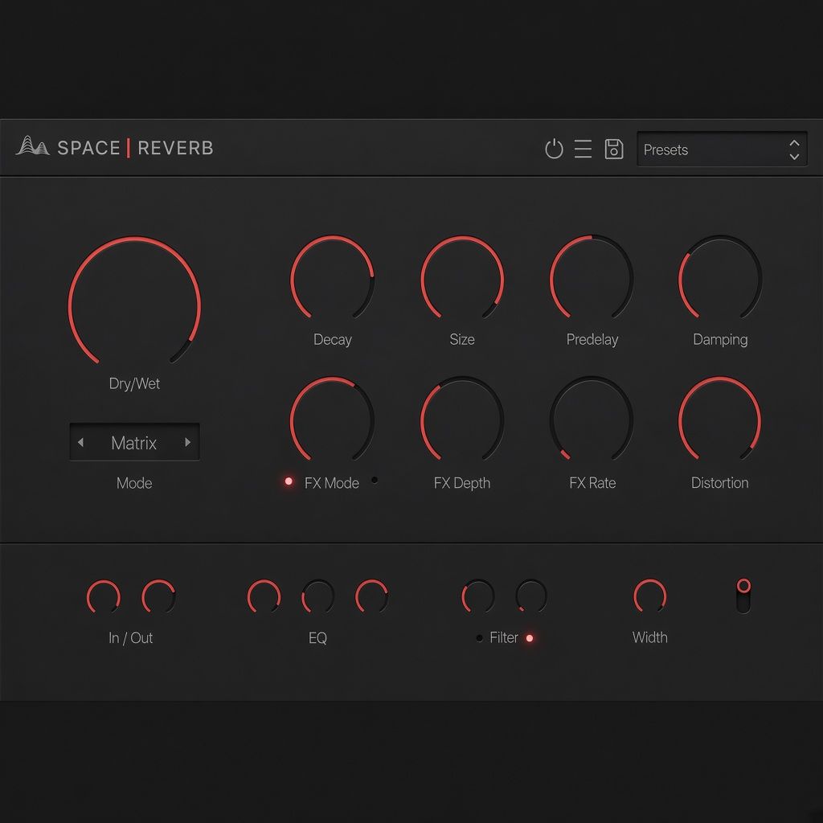Click the Dry/Wet label
The image size is (823, 823).
(x=134, y=383)
